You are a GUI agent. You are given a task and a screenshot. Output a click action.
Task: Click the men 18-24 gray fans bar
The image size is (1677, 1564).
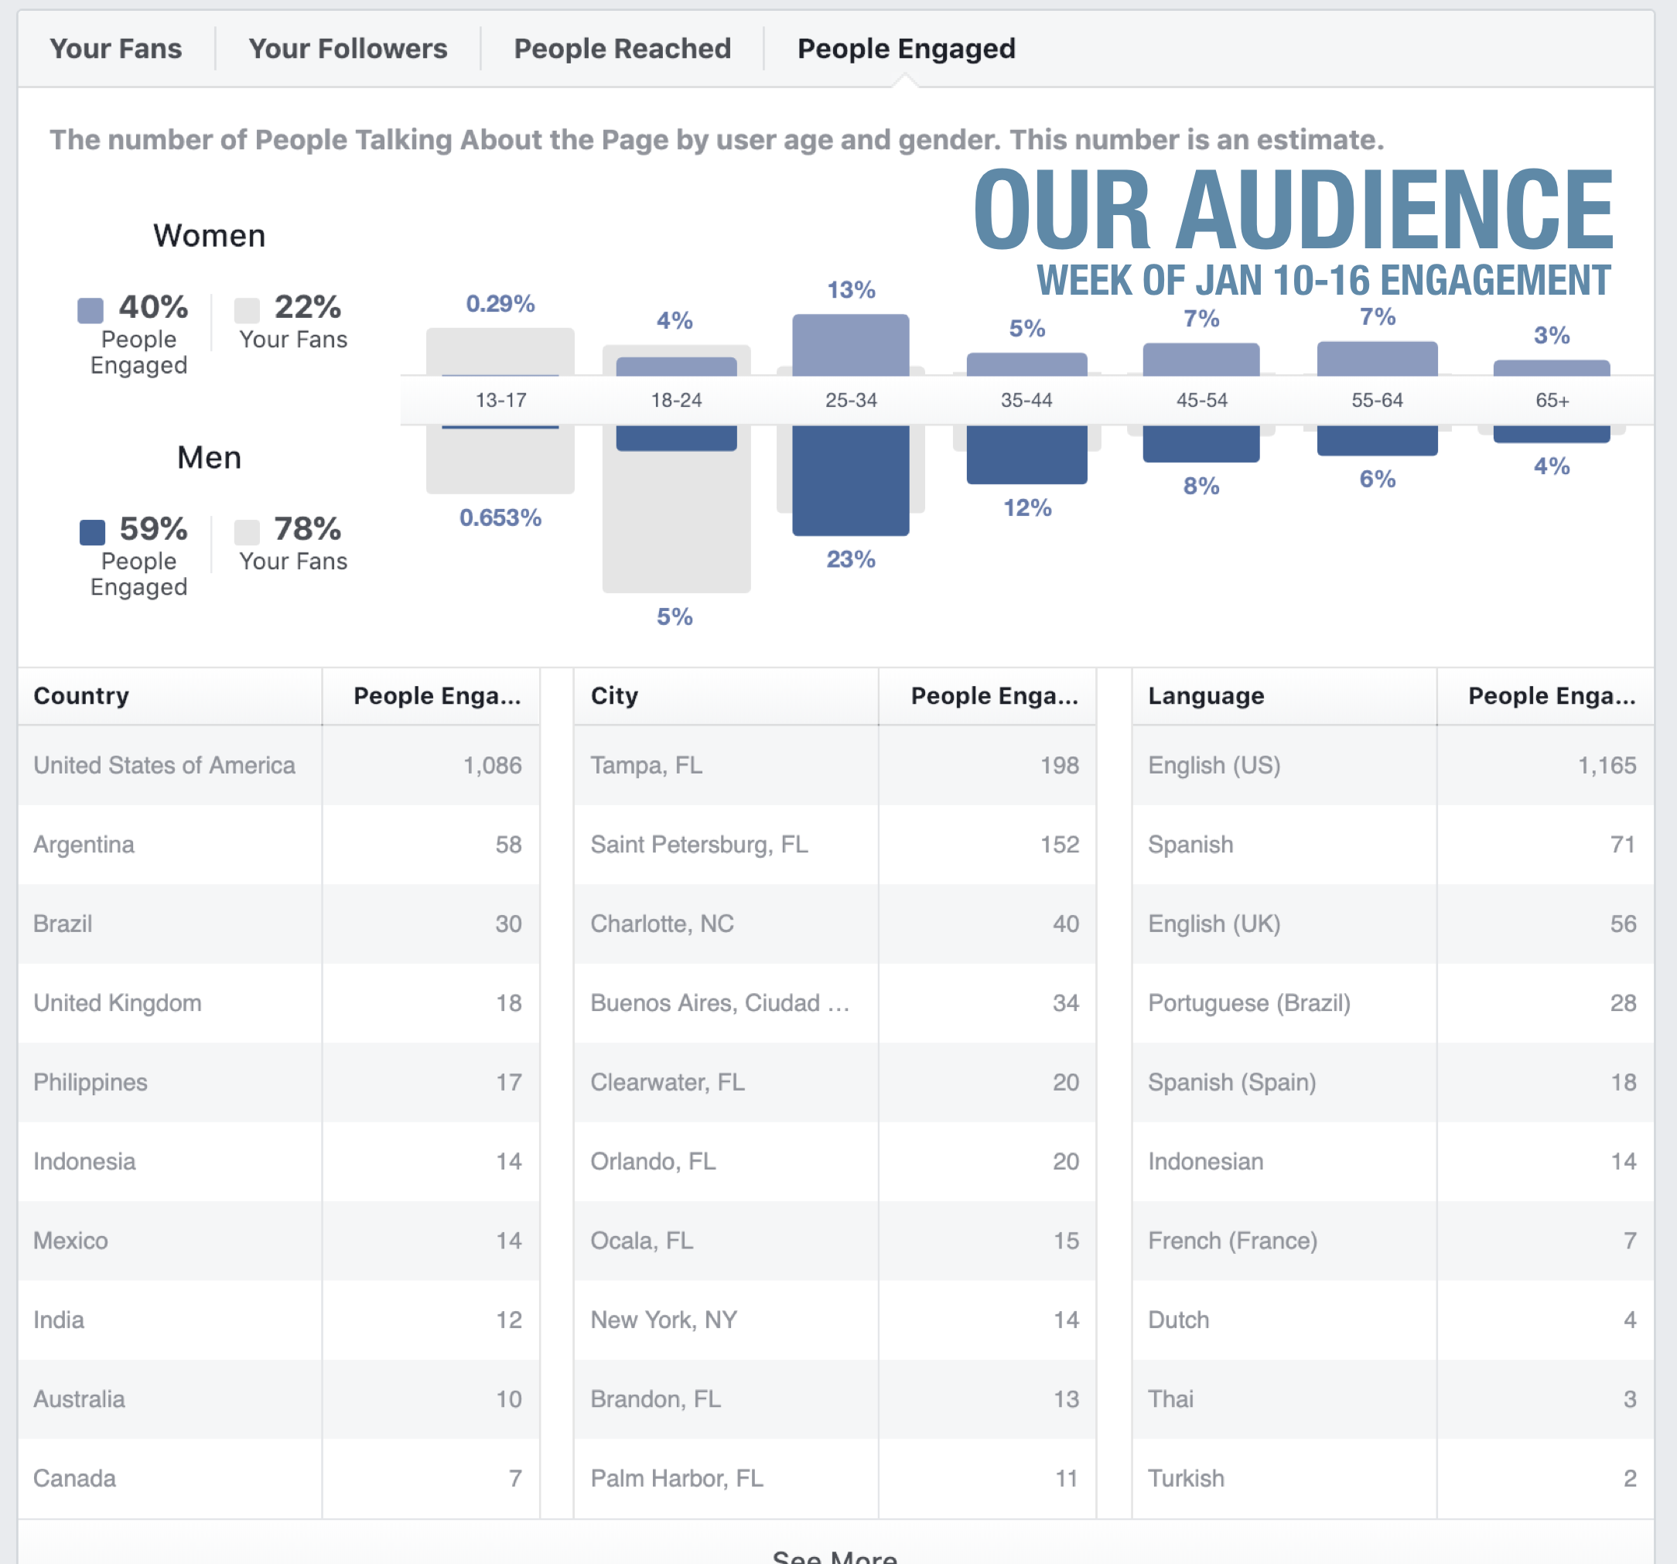pyautogui.click(x=677, y=523)
